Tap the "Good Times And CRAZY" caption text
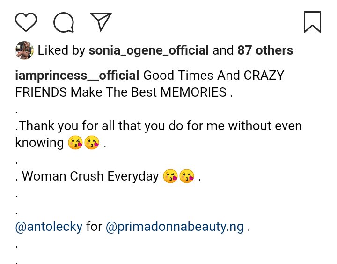The image size is (337, 264). tap(213, 76)
